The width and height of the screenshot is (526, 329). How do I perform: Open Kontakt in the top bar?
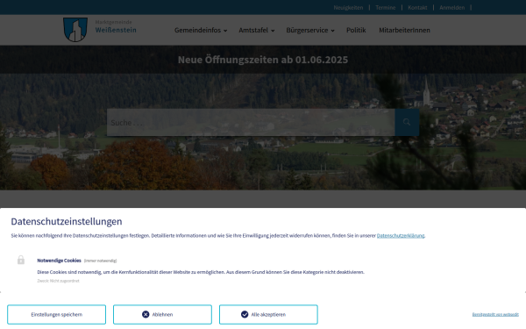click(417, 7)
